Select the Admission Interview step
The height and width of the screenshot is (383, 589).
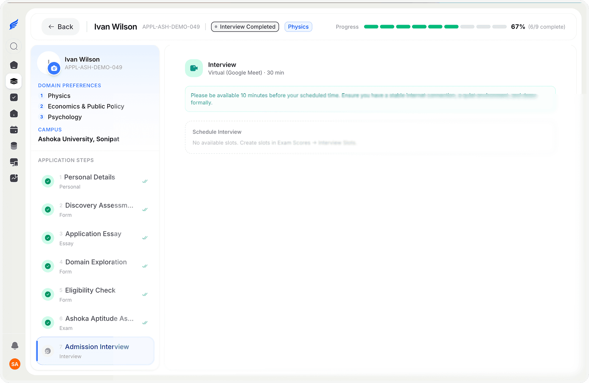(x=95, y=351)
